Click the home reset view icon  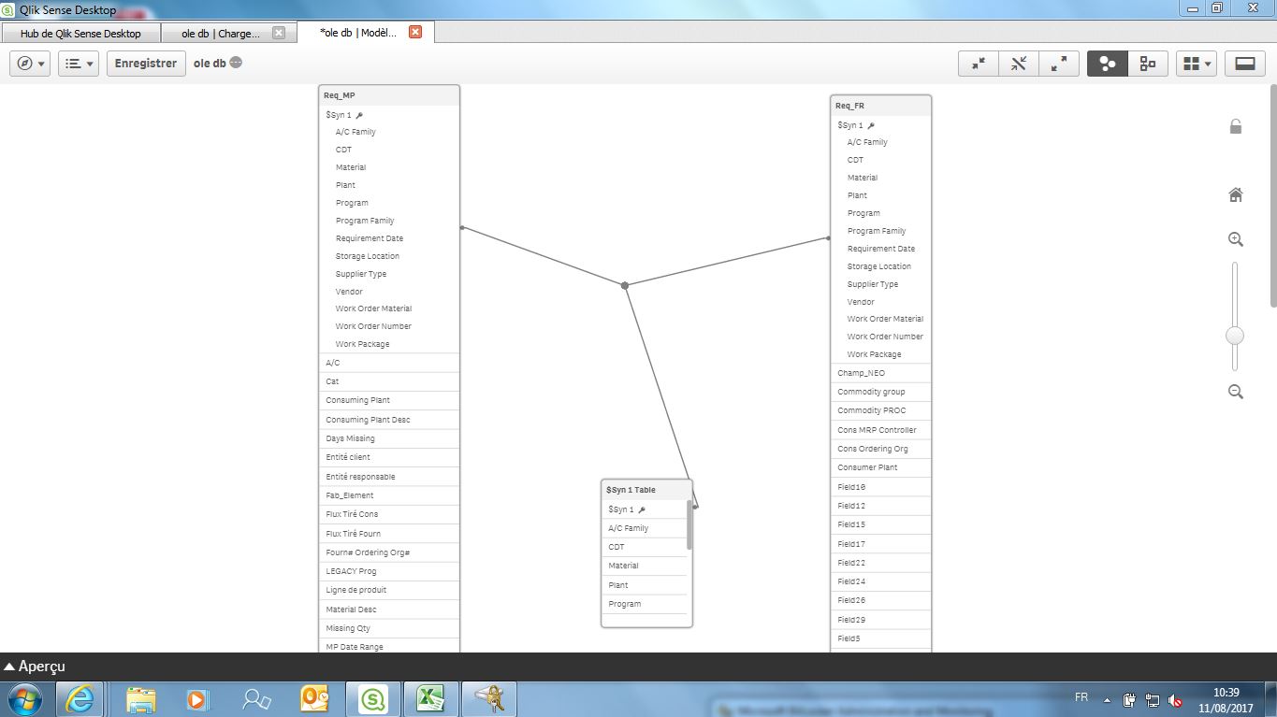tap(1236, 194)
